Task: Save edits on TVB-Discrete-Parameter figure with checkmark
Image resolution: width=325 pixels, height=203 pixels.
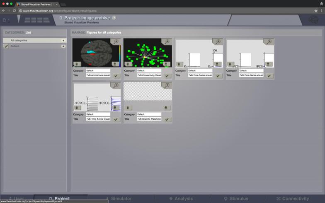Action: point(167,119)
